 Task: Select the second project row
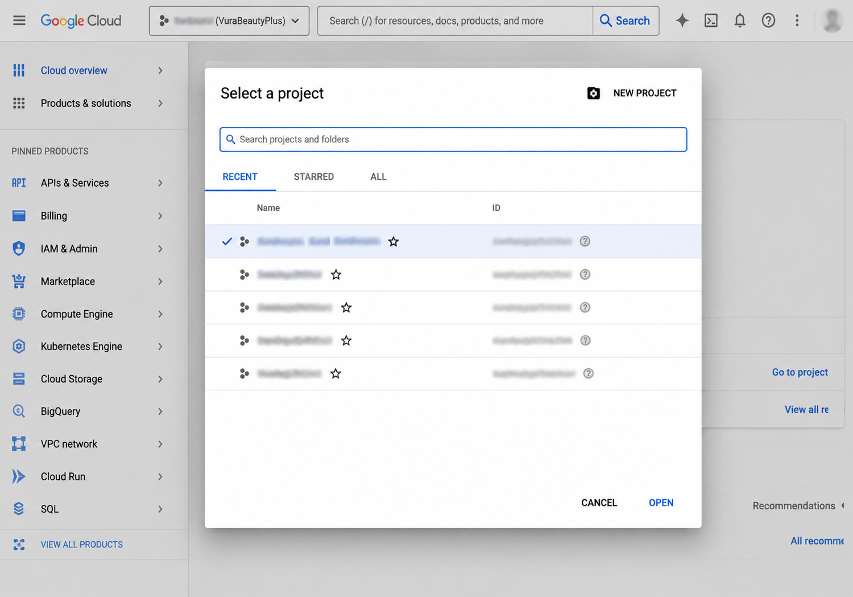pyautogui.click(x=453, y=274)
